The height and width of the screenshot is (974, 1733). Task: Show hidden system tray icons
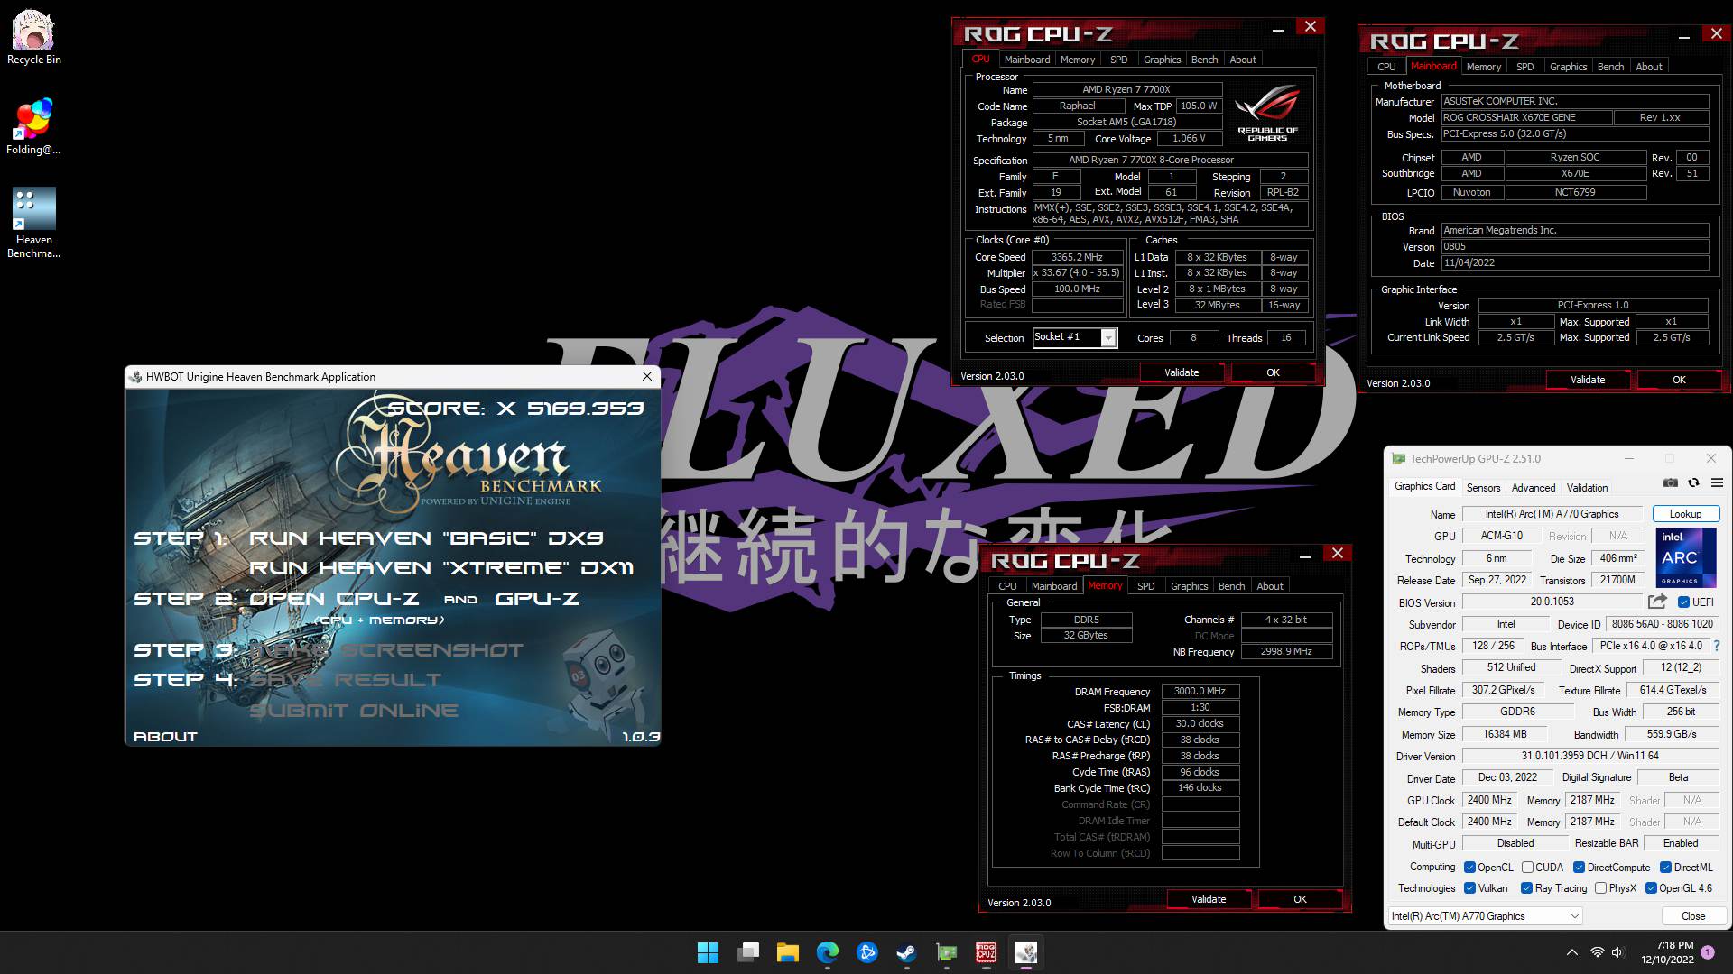coord(1571,952)
